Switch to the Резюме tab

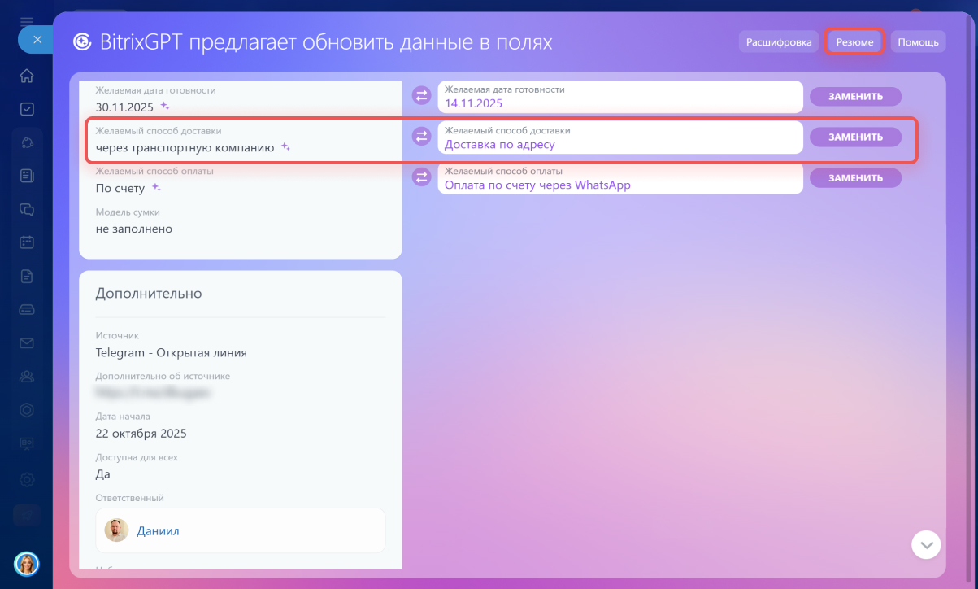854,42
